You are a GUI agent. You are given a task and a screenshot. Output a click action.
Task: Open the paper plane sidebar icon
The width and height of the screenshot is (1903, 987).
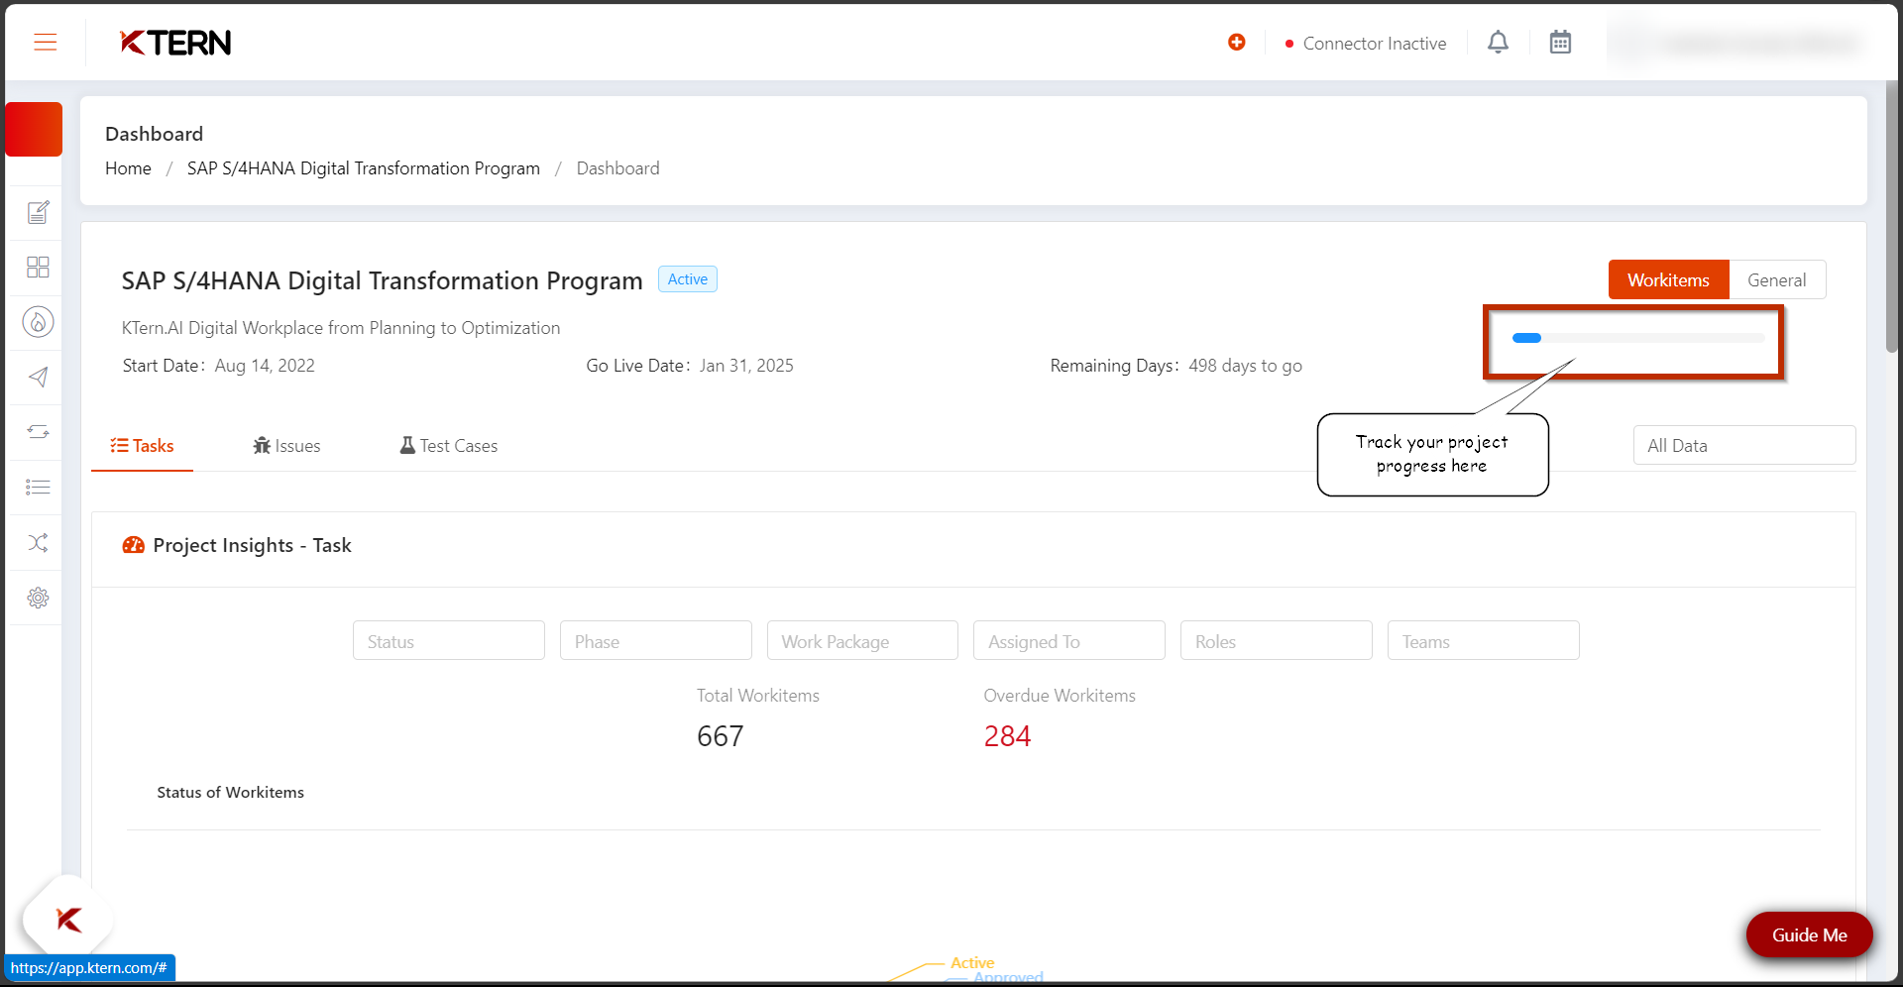coord(38,377)
